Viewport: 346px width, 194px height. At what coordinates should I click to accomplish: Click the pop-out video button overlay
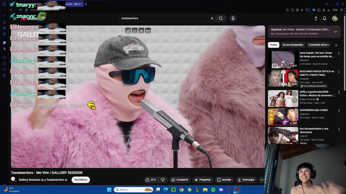[x=128, y=31]
